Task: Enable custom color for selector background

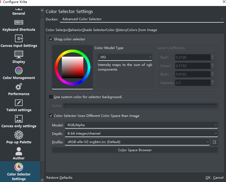Action: pyautogui.click(x=51, y=97)
